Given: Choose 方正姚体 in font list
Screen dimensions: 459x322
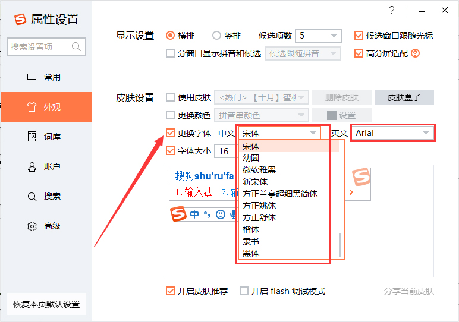Looking at the screenshot, I should (x=289, y=206).
